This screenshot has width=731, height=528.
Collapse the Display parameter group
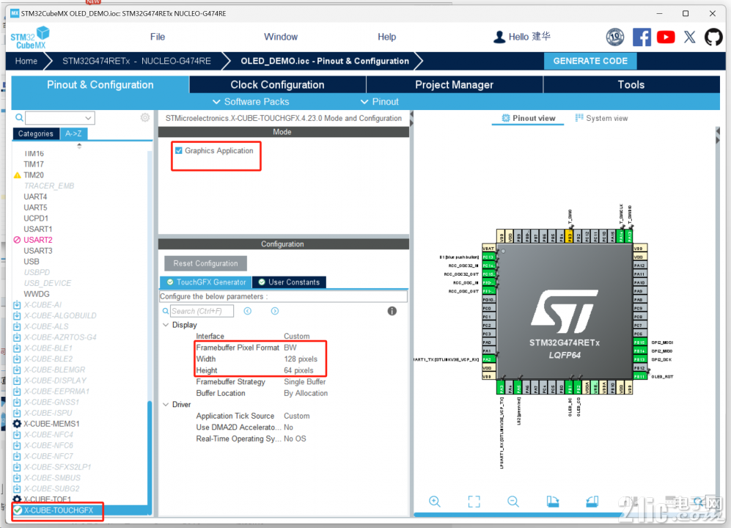166,325
